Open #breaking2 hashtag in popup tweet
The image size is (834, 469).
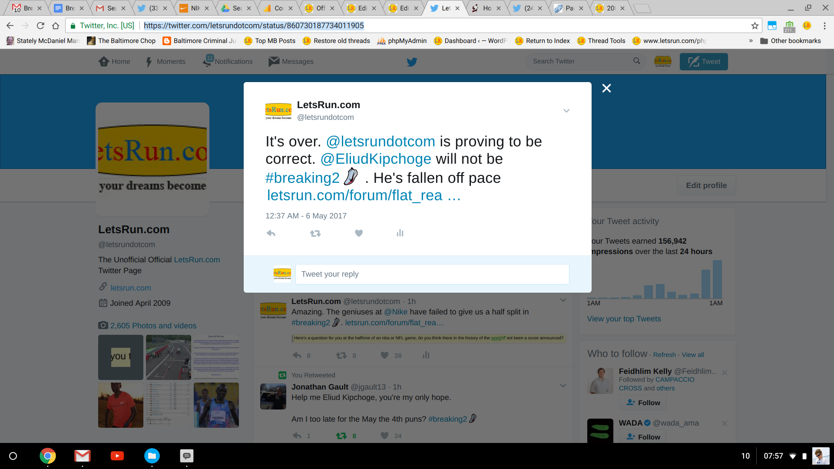302,178
